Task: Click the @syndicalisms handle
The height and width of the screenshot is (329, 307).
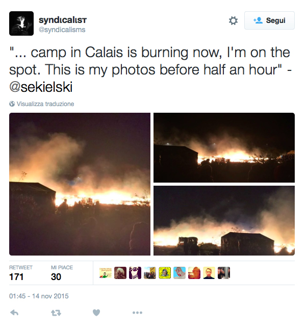Action: [x=62, y=30]
